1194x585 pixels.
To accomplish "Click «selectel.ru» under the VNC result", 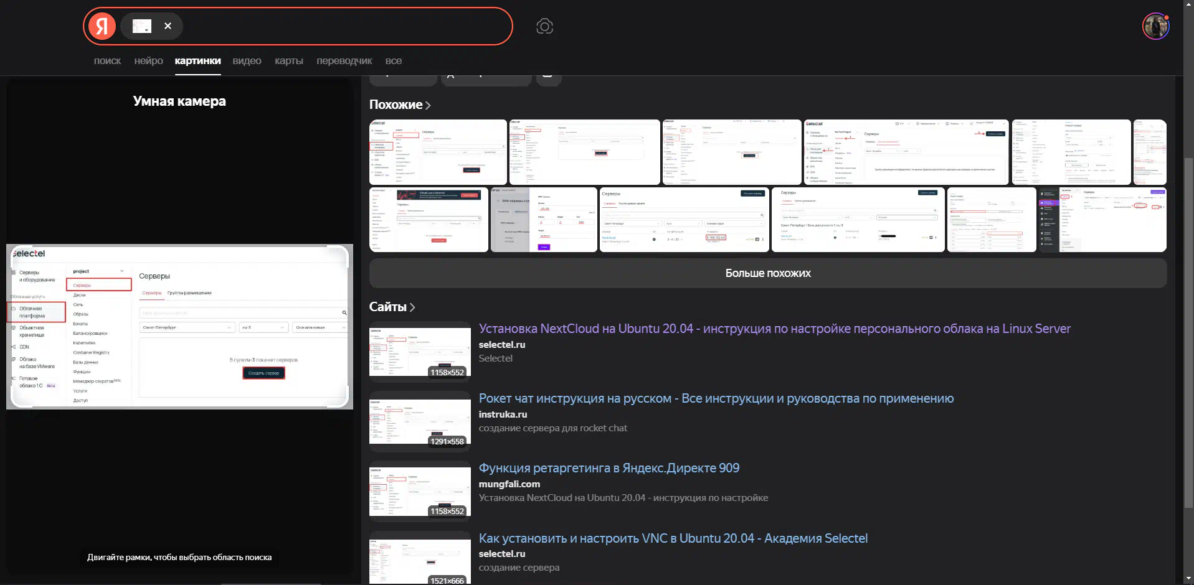I will 501,554.
